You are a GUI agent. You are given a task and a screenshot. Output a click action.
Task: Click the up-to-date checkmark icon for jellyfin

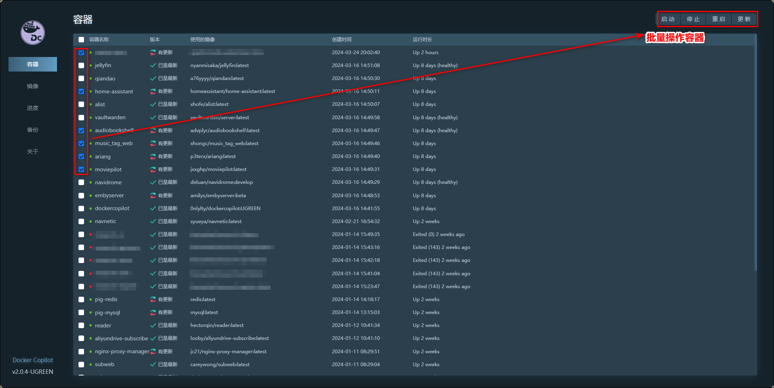(x=153, y=65)
